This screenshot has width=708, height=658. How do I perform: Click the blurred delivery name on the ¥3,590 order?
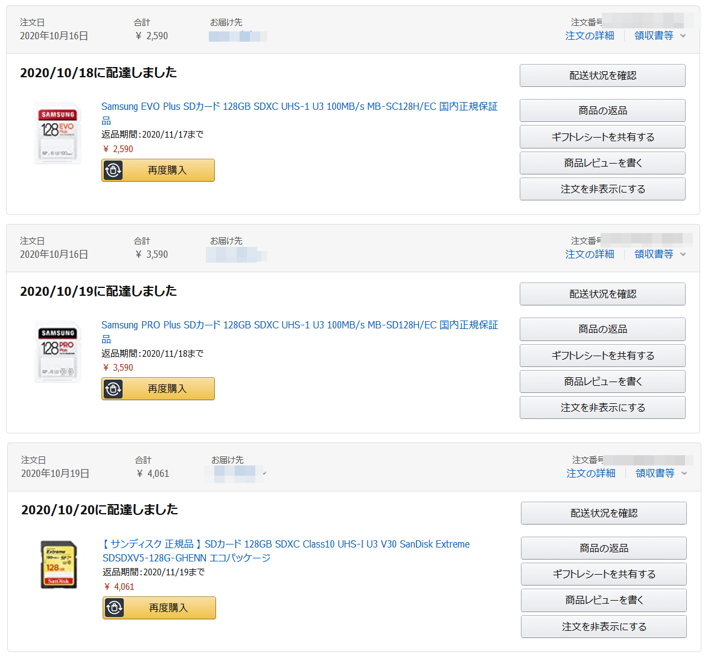[236, 255]
